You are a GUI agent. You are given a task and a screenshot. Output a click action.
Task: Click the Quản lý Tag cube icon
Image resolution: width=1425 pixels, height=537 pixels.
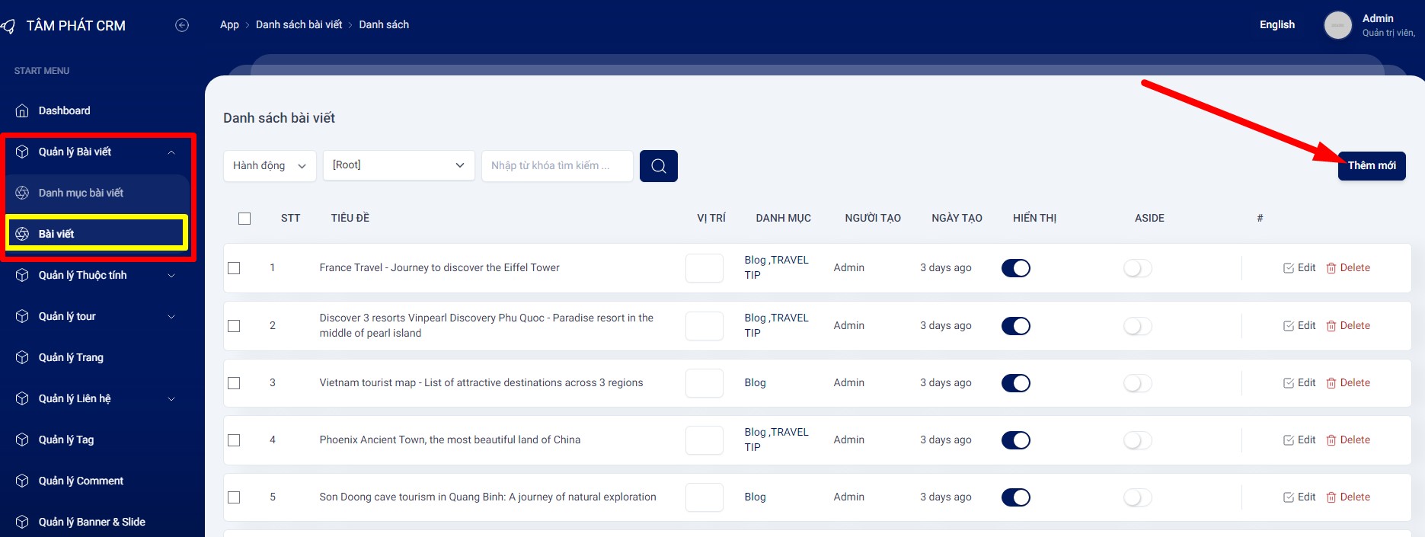tap(22, 440)
